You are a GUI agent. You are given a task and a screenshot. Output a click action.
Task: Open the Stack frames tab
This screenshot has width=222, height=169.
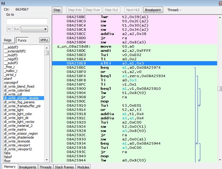[x=65, y=167]
